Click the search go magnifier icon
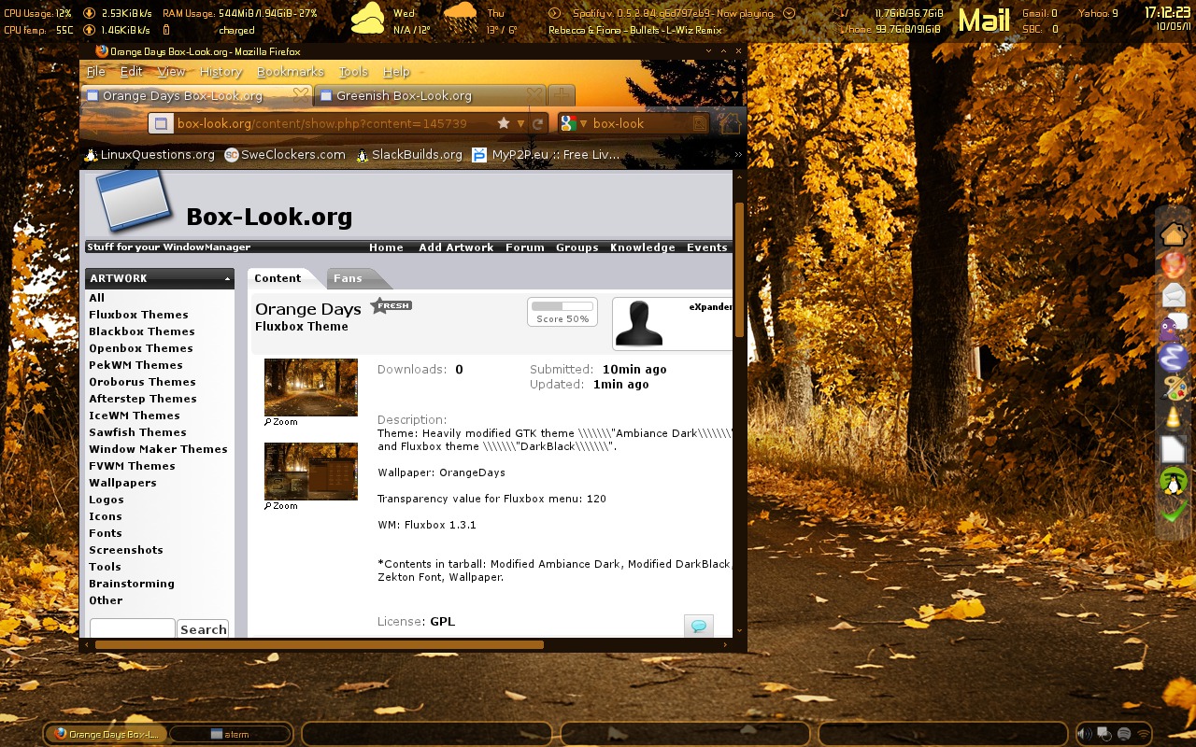Viewport: 1196px width, 747px height. click(699, 123)
